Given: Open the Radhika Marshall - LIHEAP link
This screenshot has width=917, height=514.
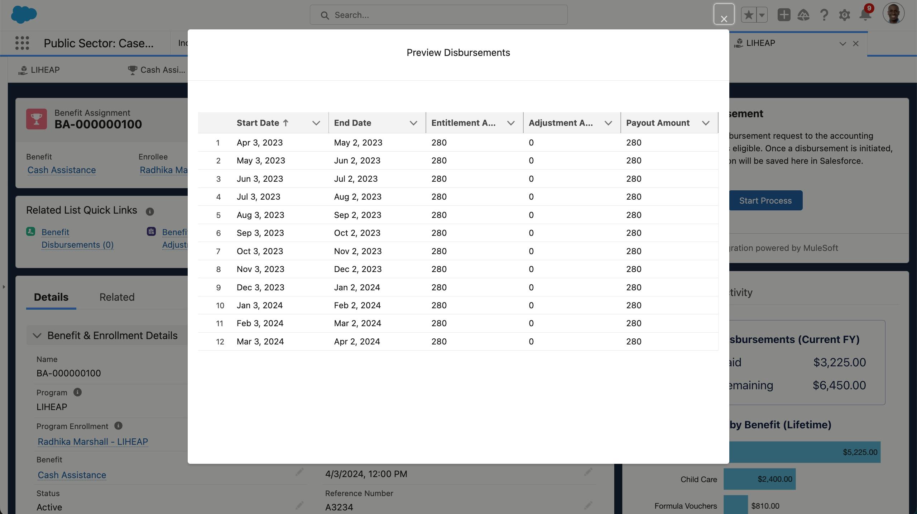Looking at the screenshot, I should [x=93, y=442].
